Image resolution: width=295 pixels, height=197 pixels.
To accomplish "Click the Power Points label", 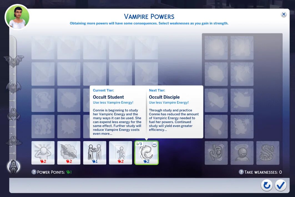I will [x=51, y=172].
